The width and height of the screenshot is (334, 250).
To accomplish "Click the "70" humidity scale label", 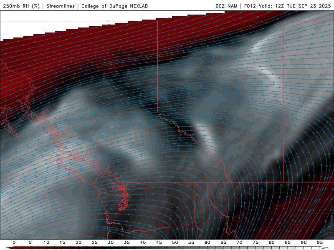I will tap(239, 242).
